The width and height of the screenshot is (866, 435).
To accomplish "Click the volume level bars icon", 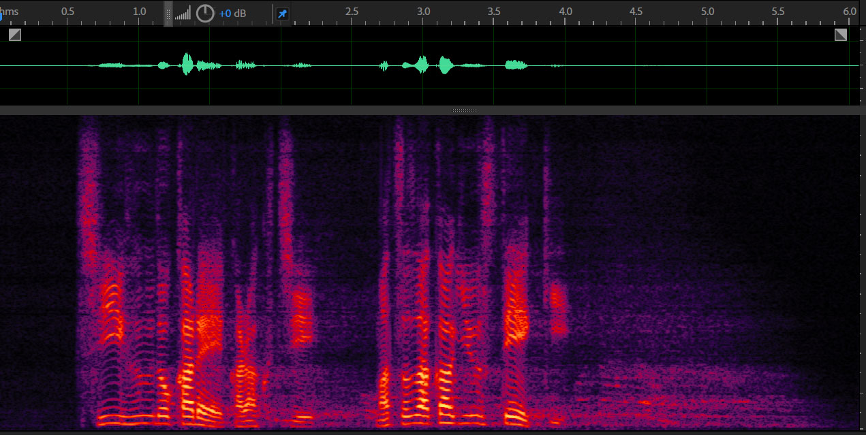I will click(x=183, y=14).
